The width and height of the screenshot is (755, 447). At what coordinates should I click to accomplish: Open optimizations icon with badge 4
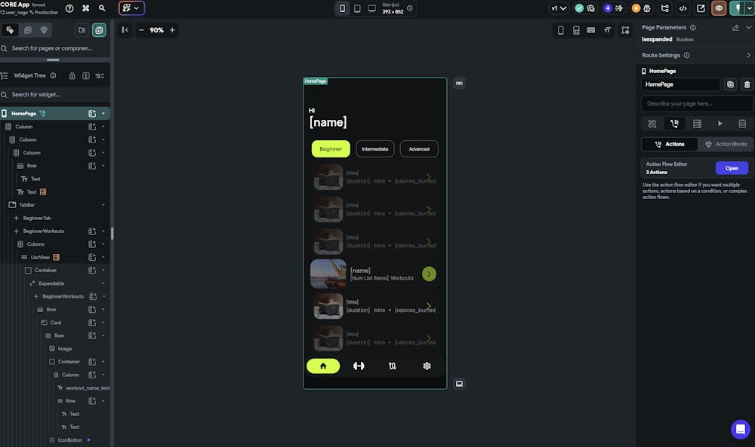[x=613, y=8]
